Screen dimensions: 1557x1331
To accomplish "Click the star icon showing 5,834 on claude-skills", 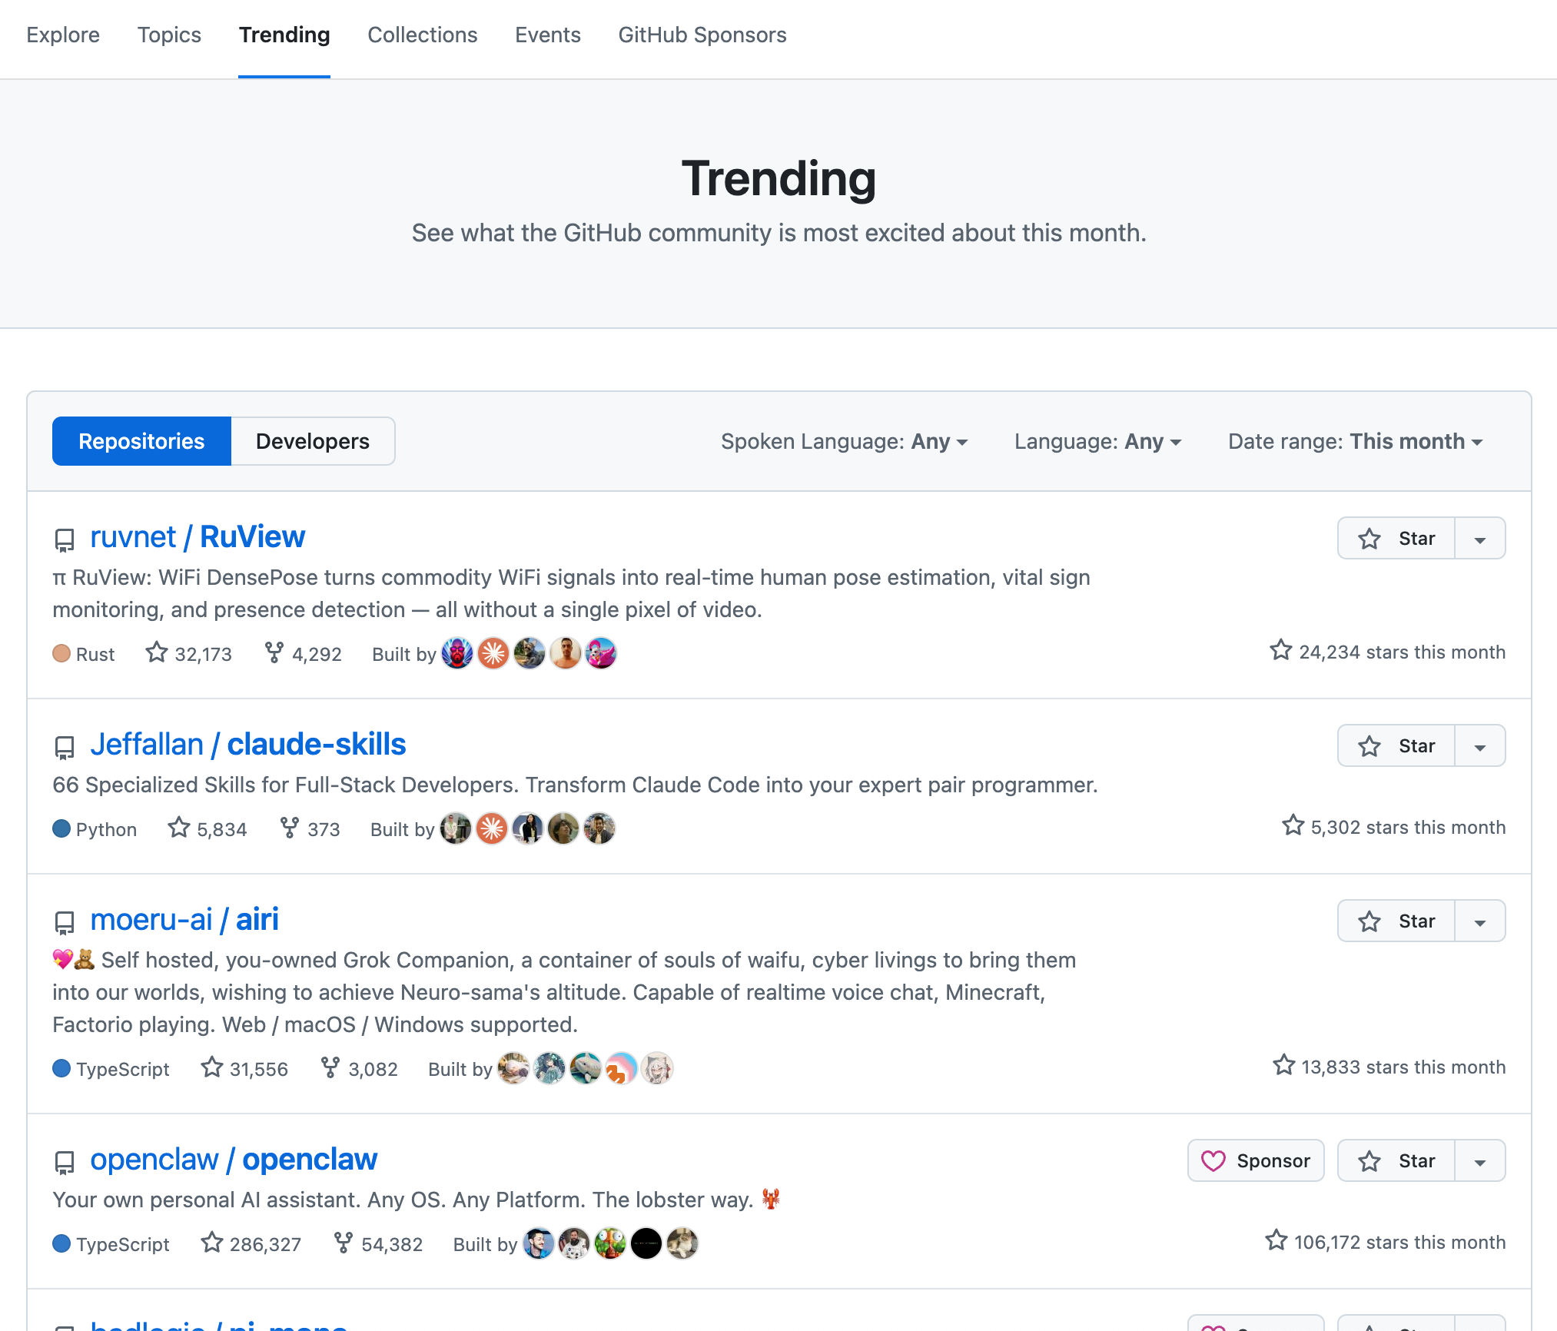I will 178,828.
